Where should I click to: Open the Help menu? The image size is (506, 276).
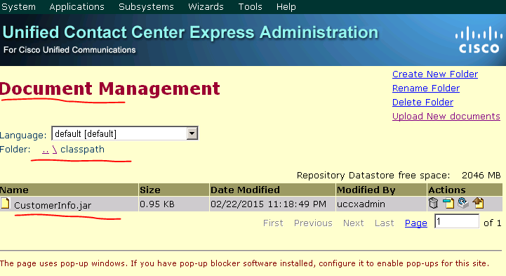286,7
